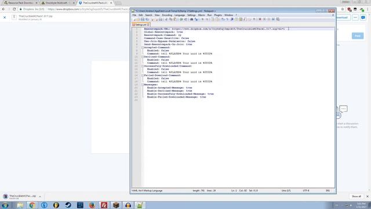Click the Command-Case-Sensitive: false line
This screenshot has width=371, height=209.
[166, 38]
